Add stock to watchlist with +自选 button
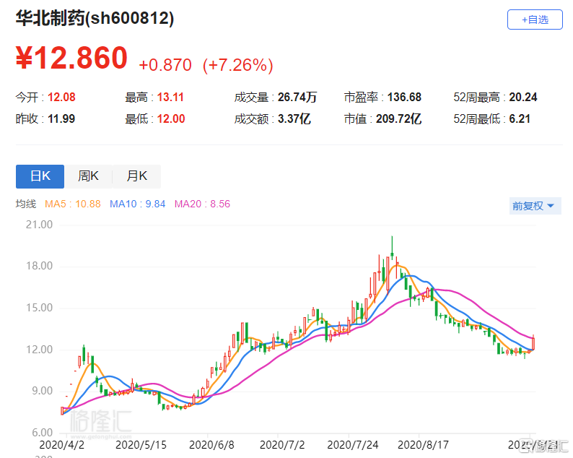 pos(535,20)
